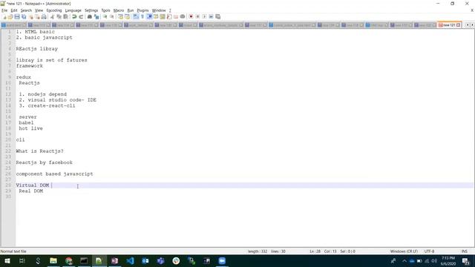Open the Plugins menu

[x=142, y=10]
